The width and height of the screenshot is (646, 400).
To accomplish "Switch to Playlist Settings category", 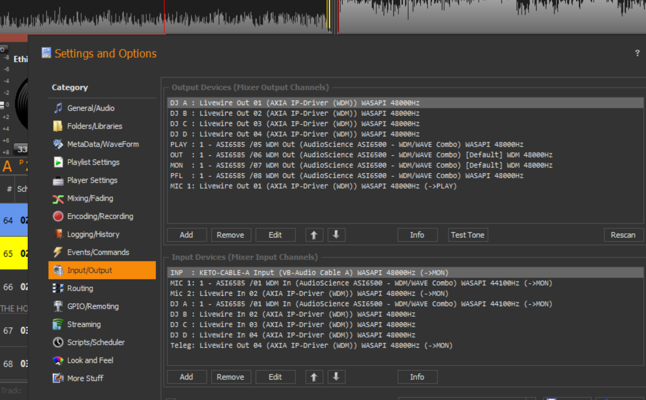I will 93,162.
